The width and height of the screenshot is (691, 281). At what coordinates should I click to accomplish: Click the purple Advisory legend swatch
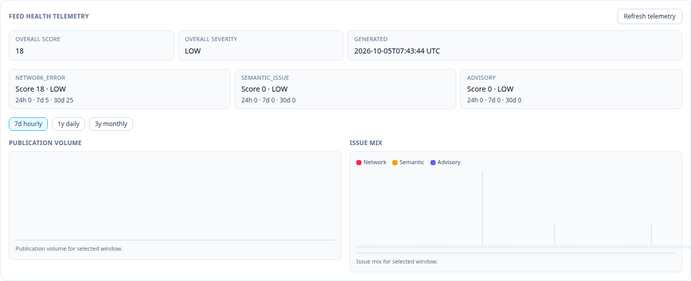click(x=433, y=163)
